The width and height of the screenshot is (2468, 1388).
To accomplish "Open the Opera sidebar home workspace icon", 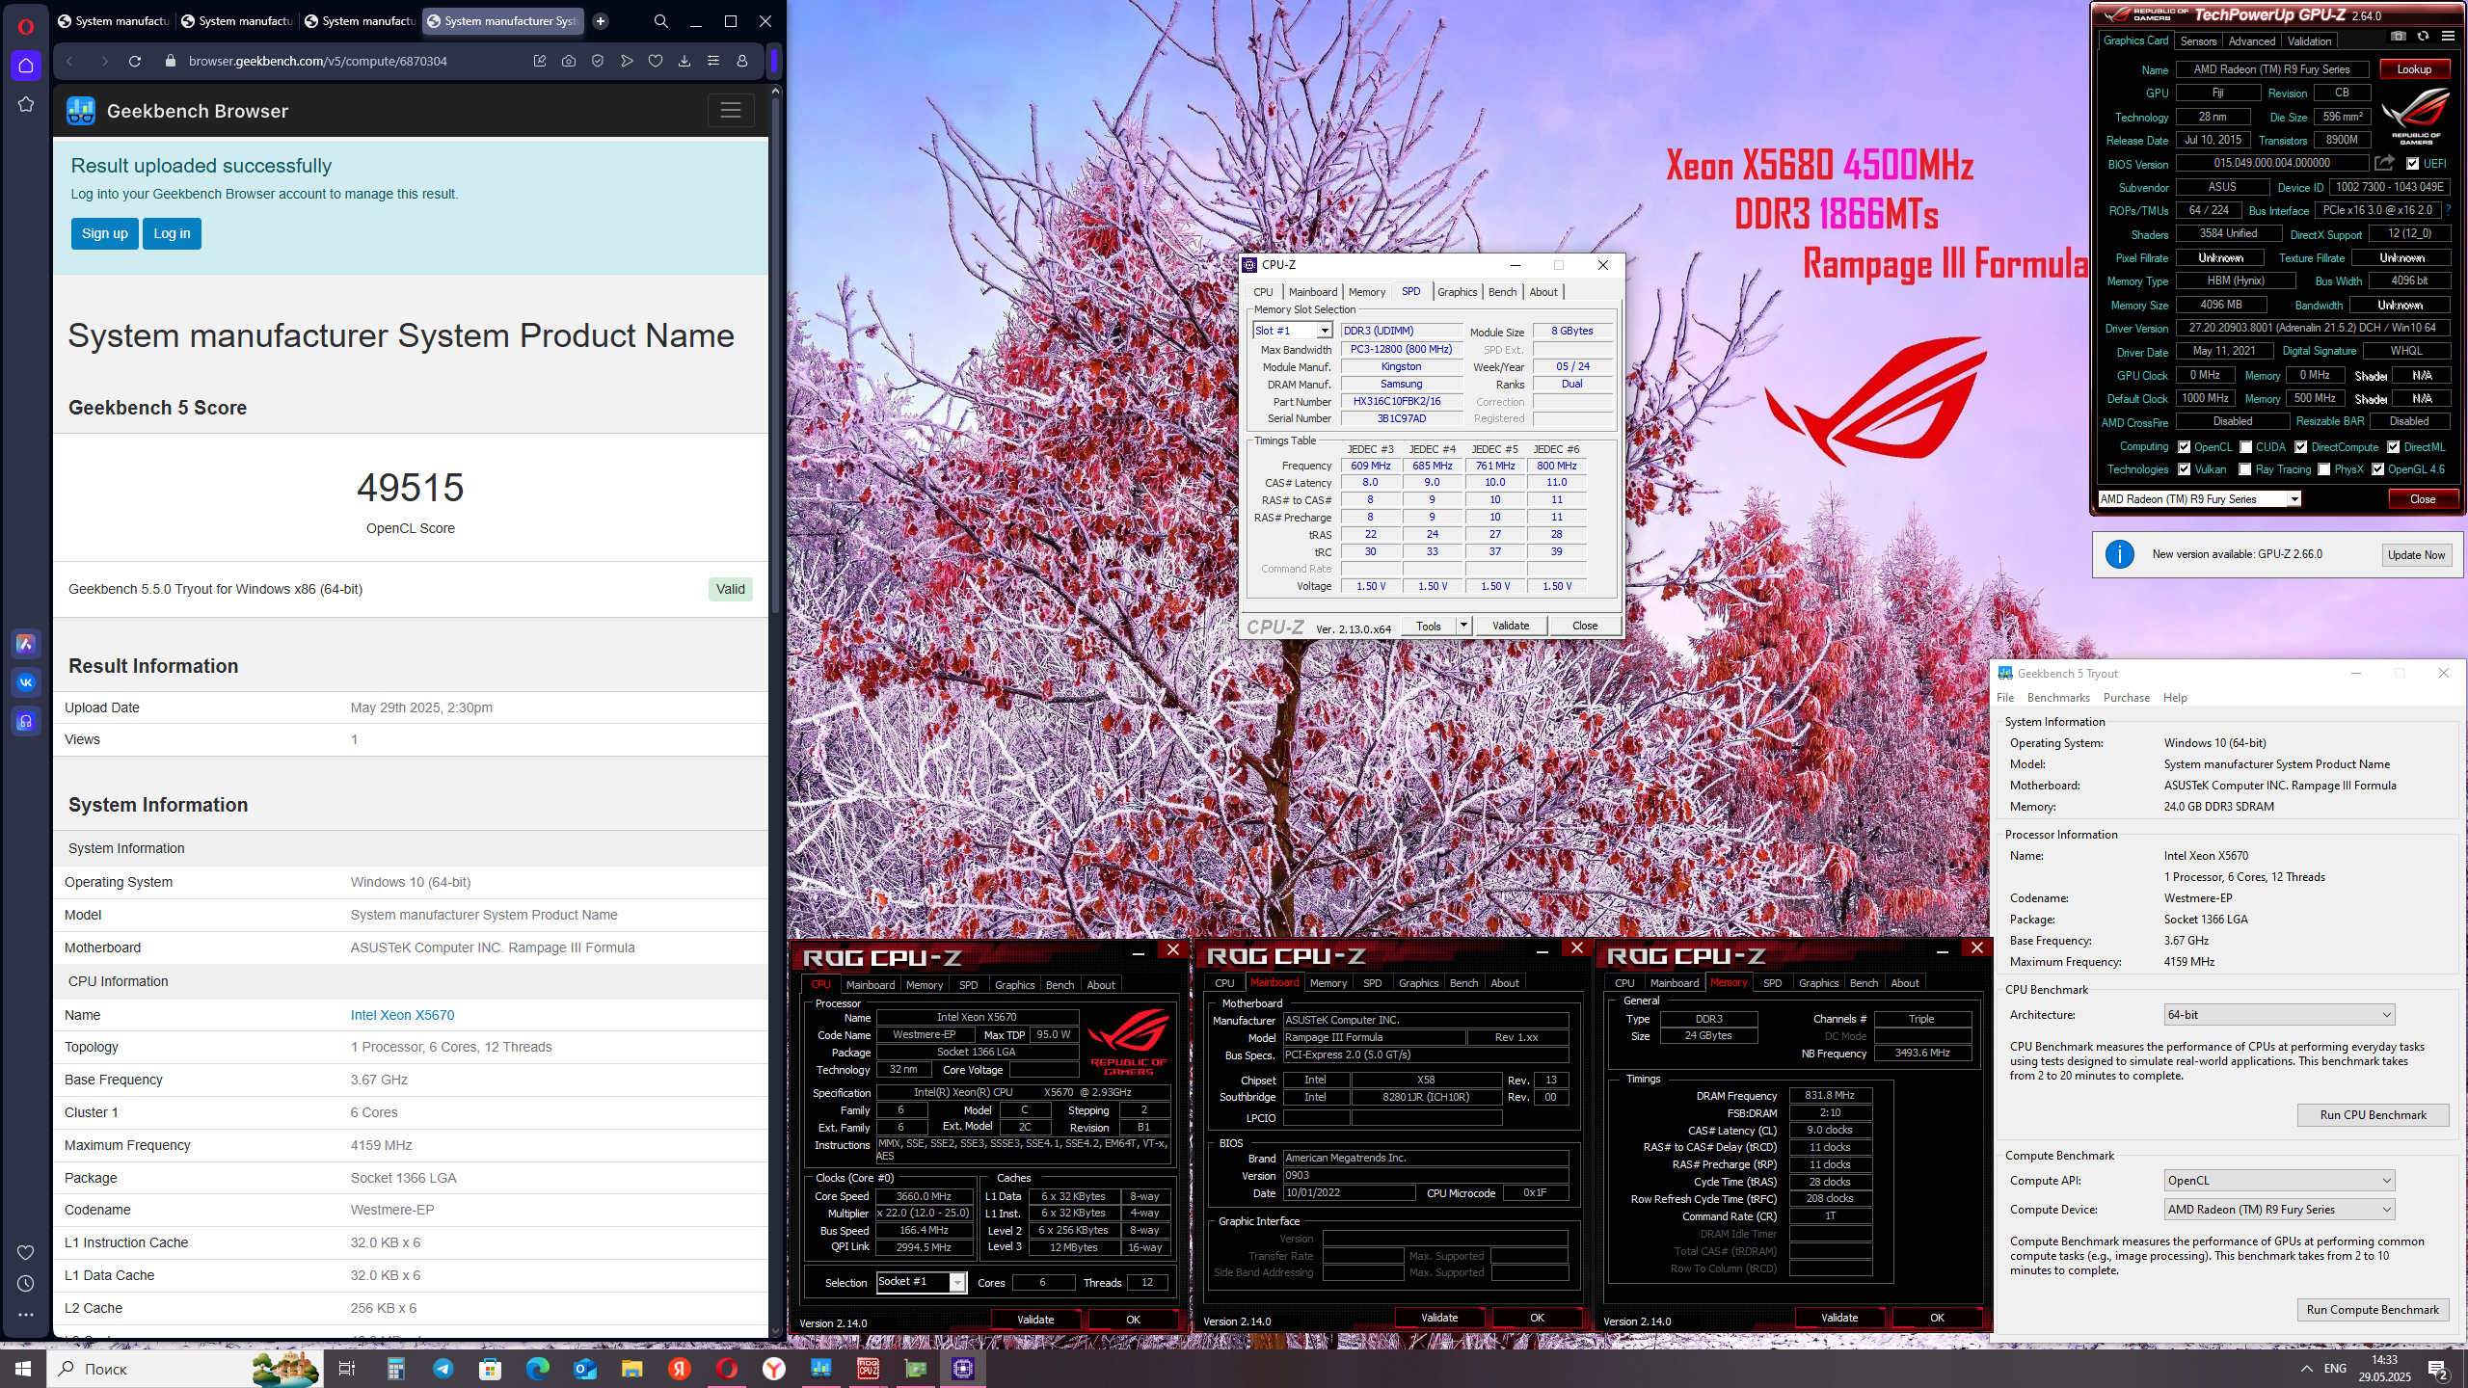I will click(26, 66).
